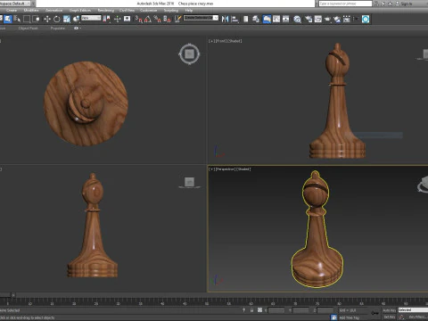Open the Animation menu
Viewport: 428px width, 321px height.
(x=53, y=10)
